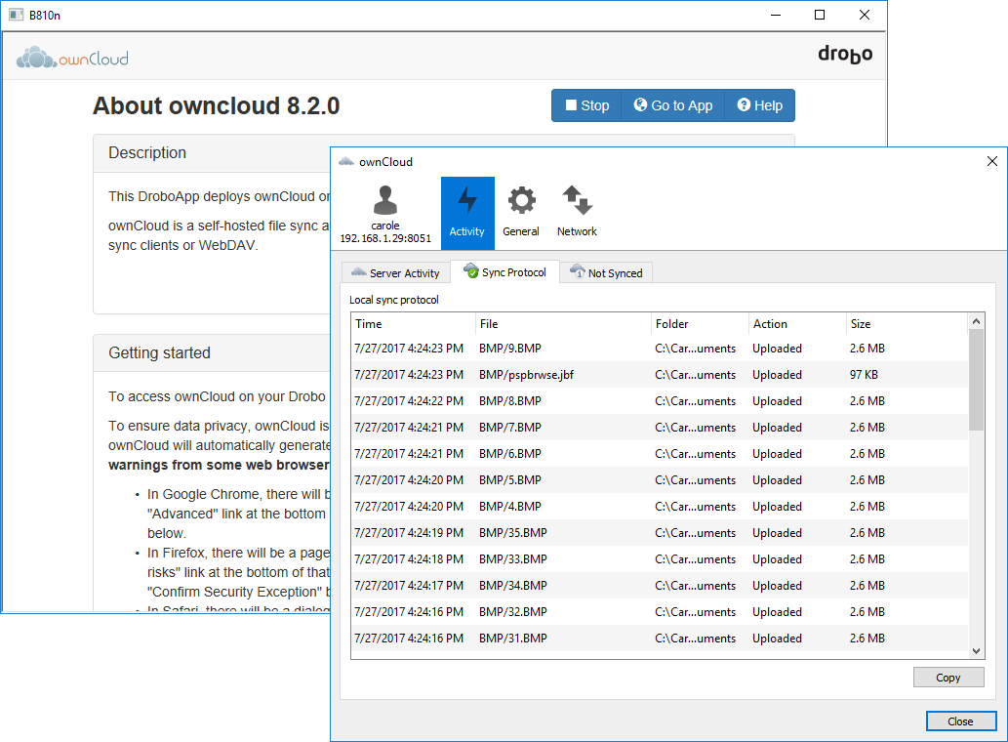Select the BMP/pspbrwse.jbf row

pyautogui.click(x=527, y=375)
